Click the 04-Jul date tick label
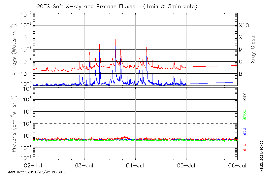Image resolution: width=264 pixels, height=175 pixels. coord(135,165)
